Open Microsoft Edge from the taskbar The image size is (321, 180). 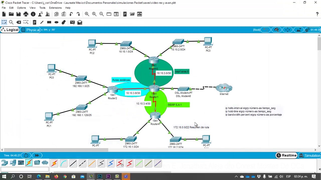tap(39, 176)
